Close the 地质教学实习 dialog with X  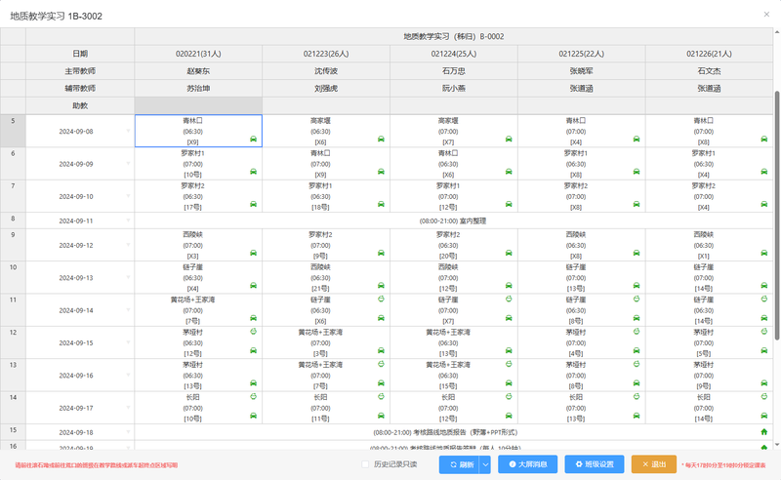coord(762,16)
